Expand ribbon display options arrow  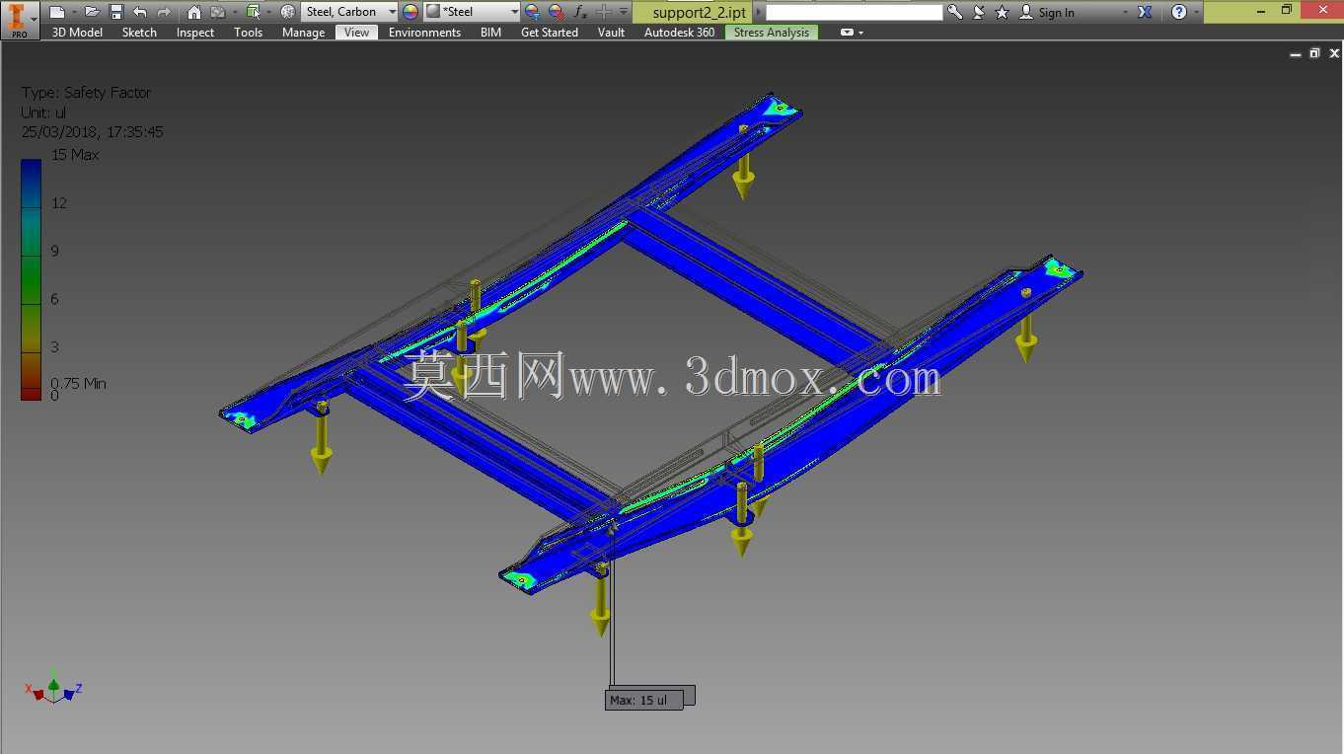(861, 33)
